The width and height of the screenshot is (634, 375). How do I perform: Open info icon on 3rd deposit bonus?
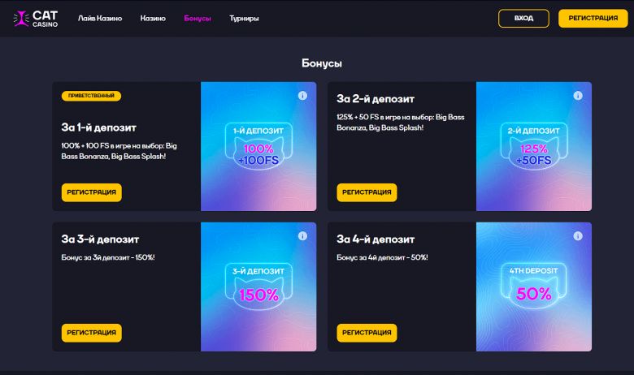pos(302,236)
